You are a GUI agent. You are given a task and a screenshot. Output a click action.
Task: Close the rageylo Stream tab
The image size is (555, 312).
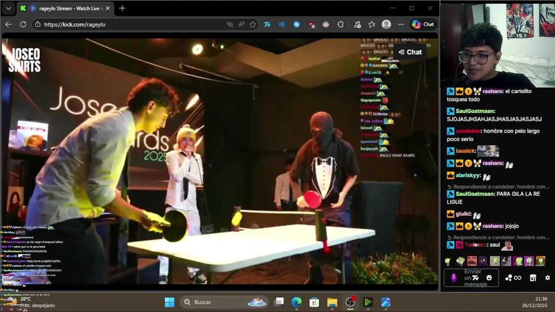(x=108, y=8)
